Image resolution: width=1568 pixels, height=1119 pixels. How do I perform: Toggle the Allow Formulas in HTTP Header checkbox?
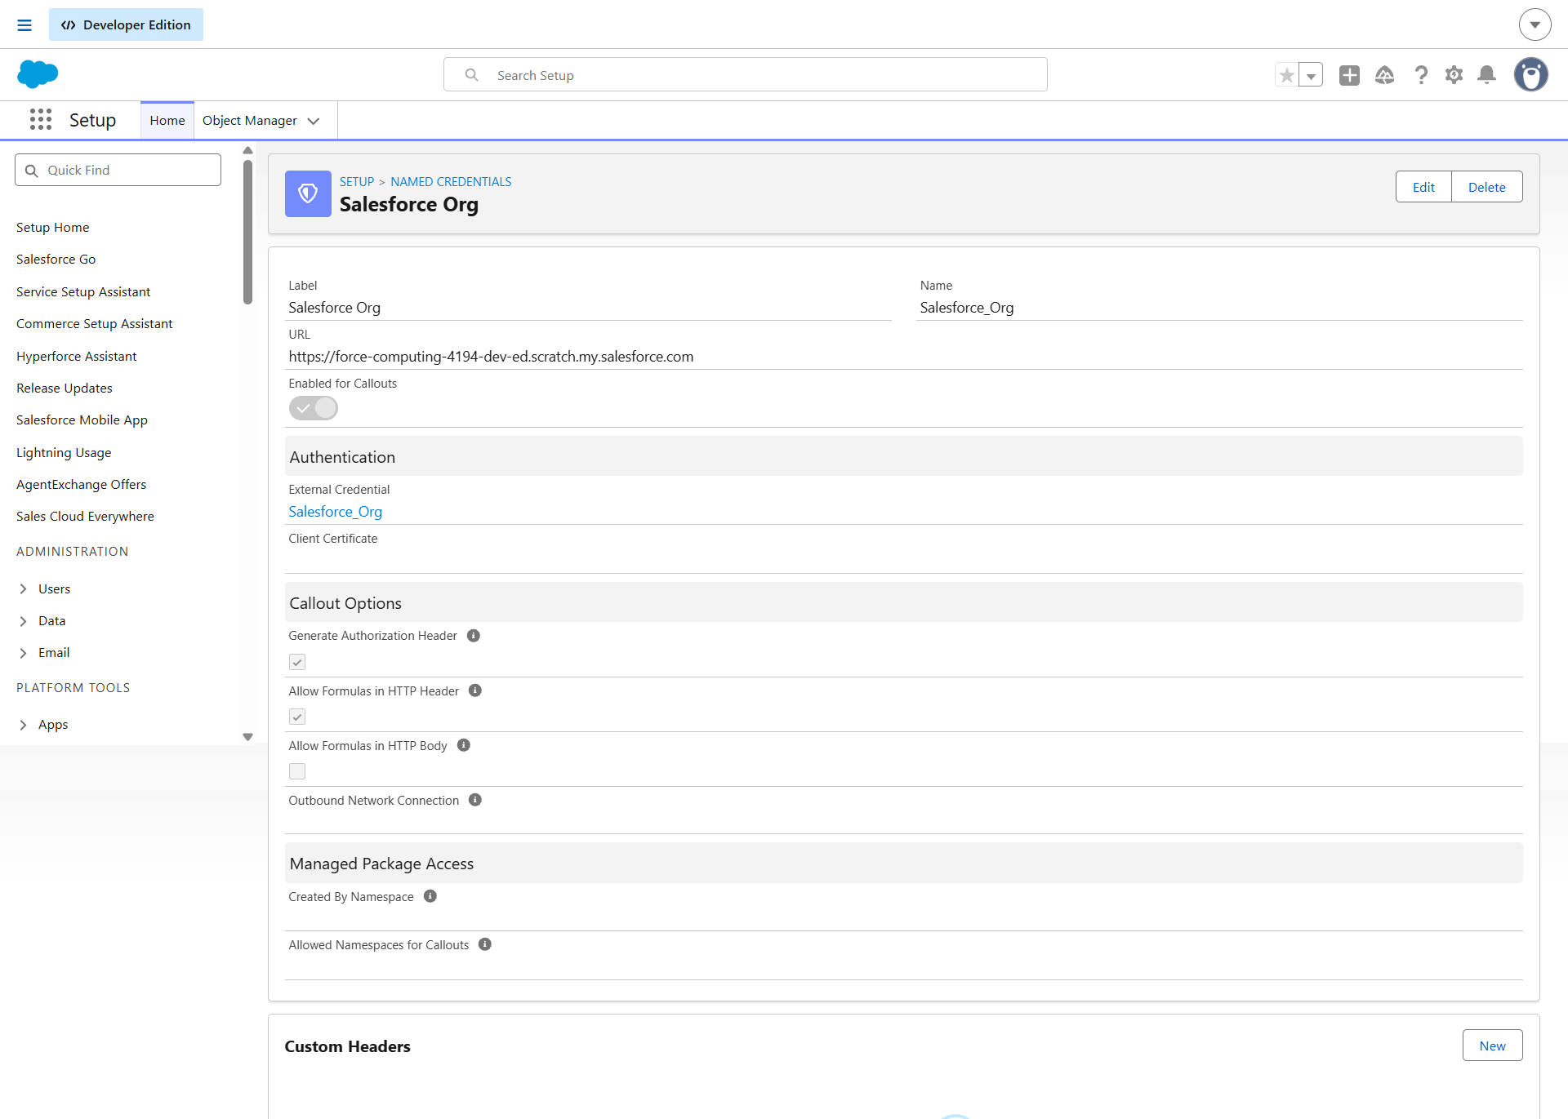pos(297,717)
